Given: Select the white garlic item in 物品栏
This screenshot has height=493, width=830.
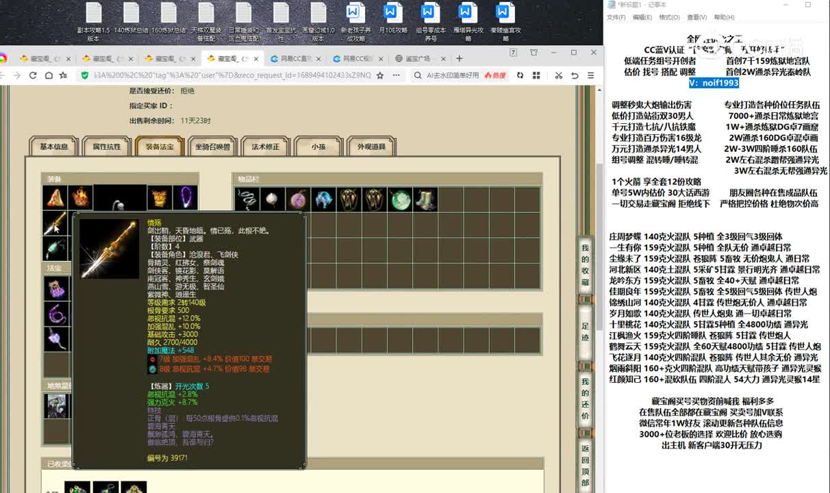Looking at the screenshot, I should click(x=273, y=199).
